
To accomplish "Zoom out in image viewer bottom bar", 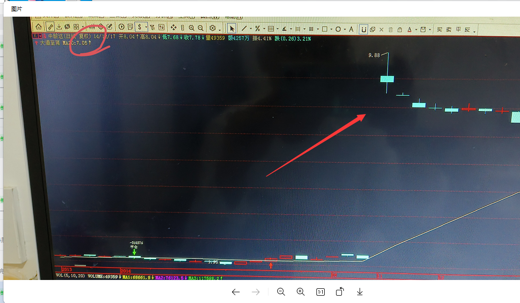I will click(281, 291).
